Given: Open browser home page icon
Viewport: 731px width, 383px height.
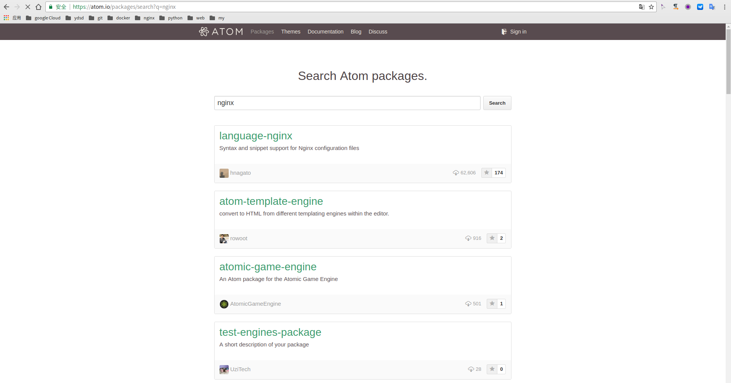Looking at the screenshot, I should tap(38, 7).
